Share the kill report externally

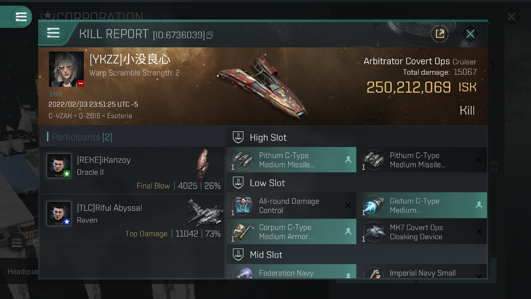(x=440, y=34)
